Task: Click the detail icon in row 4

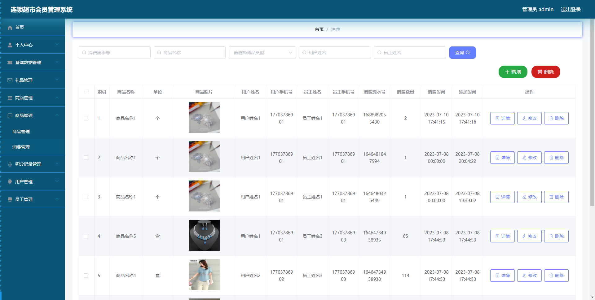Action: click(x=497, y=237)
